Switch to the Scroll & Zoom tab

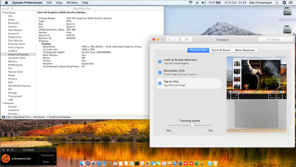point(221,50)
